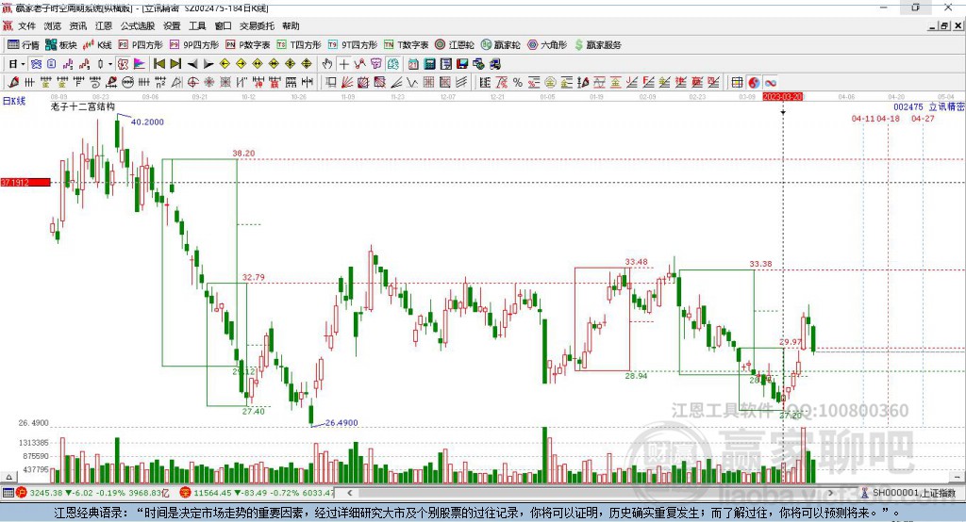The height and width of the screenshot is (522, 966).
Task: Toggle the colorful flag chart icon
Action: point(140,64)
